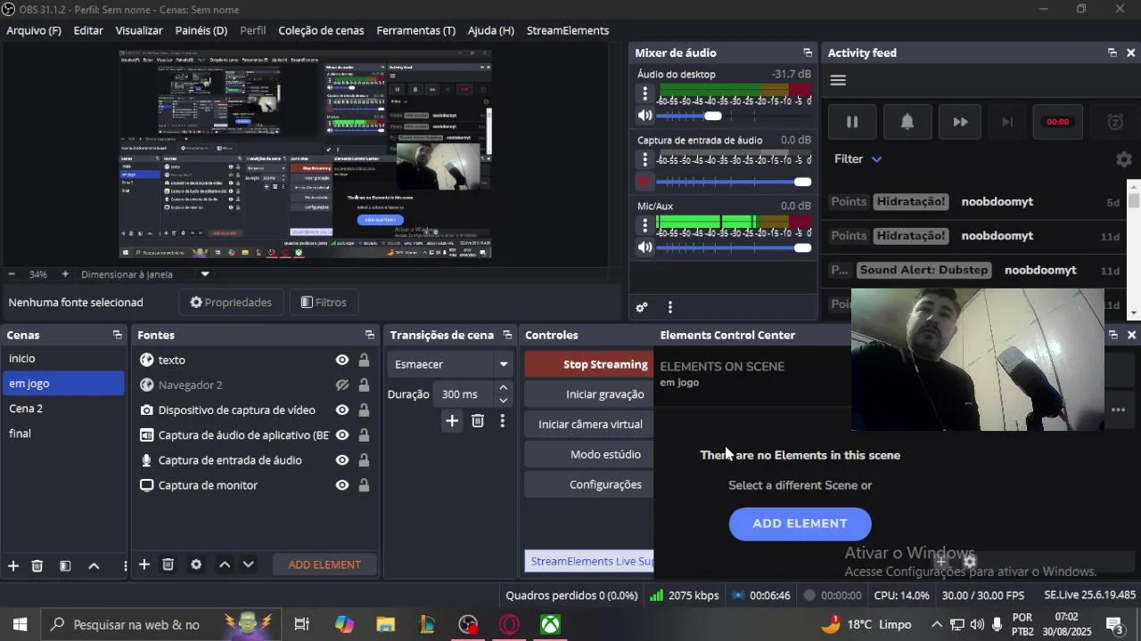Mute alerts with the bell icon
Screen dimensions: 1141x641
(x=907, y=122)
